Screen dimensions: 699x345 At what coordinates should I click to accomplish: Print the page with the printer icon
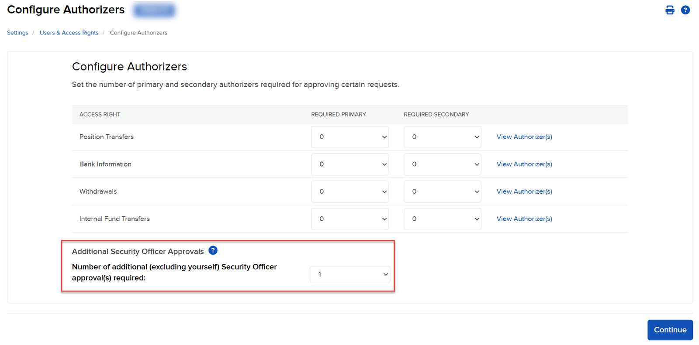[670, 10]
